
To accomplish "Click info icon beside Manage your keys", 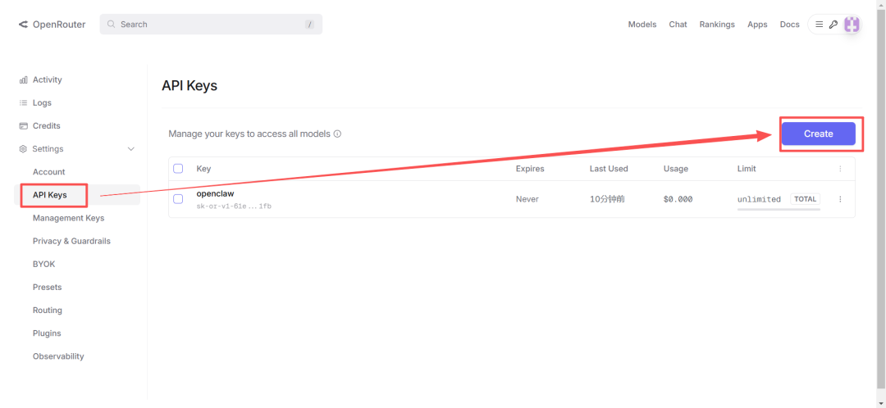I will [337, 134].
